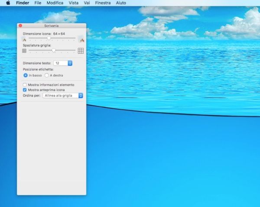
Task: Click the wide grid spacing icon
Action: tap(81, 51)
